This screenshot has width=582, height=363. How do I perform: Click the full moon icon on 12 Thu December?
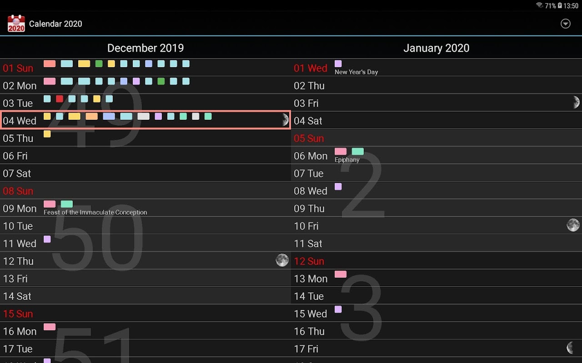[x=282, y=260]
